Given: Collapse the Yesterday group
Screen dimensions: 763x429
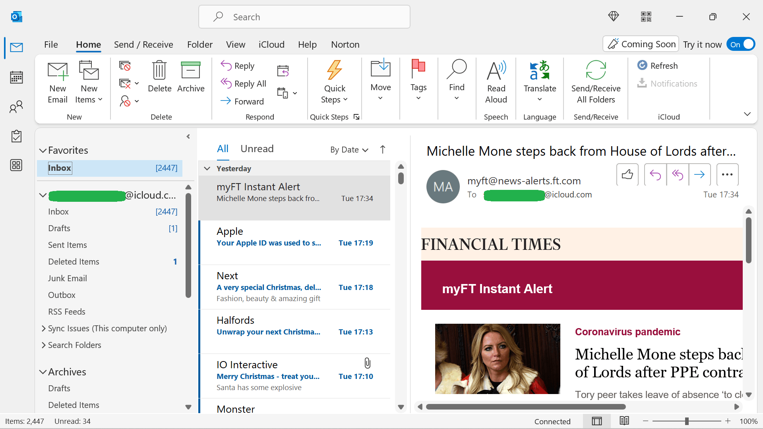Looking at the screenshot, I should point(207,168).
